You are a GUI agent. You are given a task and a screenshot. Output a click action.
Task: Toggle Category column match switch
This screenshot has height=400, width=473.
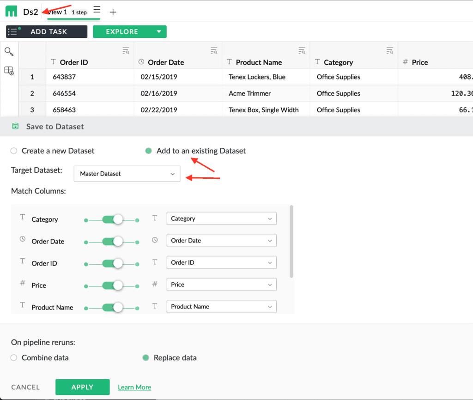pos(112,219)
